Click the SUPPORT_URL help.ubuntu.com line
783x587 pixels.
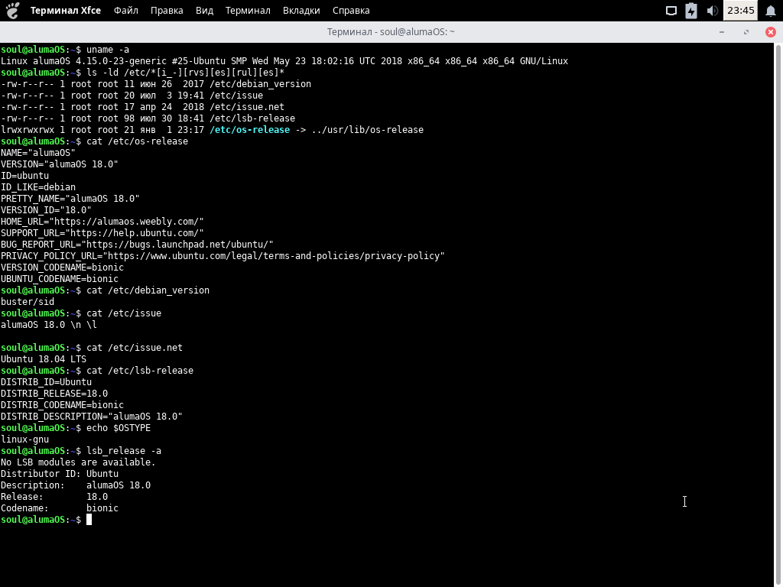[102, 233]
